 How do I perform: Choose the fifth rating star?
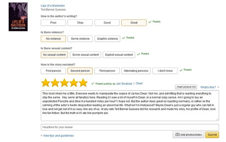point(83,83)
